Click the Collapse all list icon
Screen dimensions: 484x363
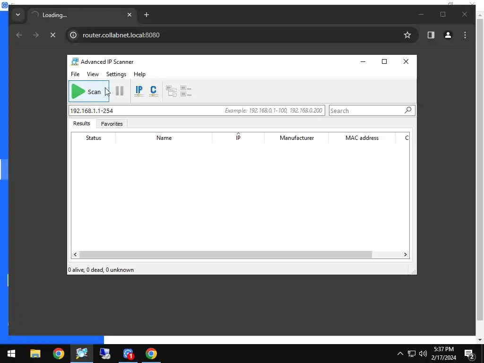(186, 91)
